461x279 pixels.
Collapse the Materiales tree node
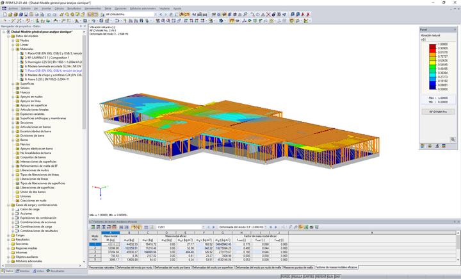pos(13,49)
